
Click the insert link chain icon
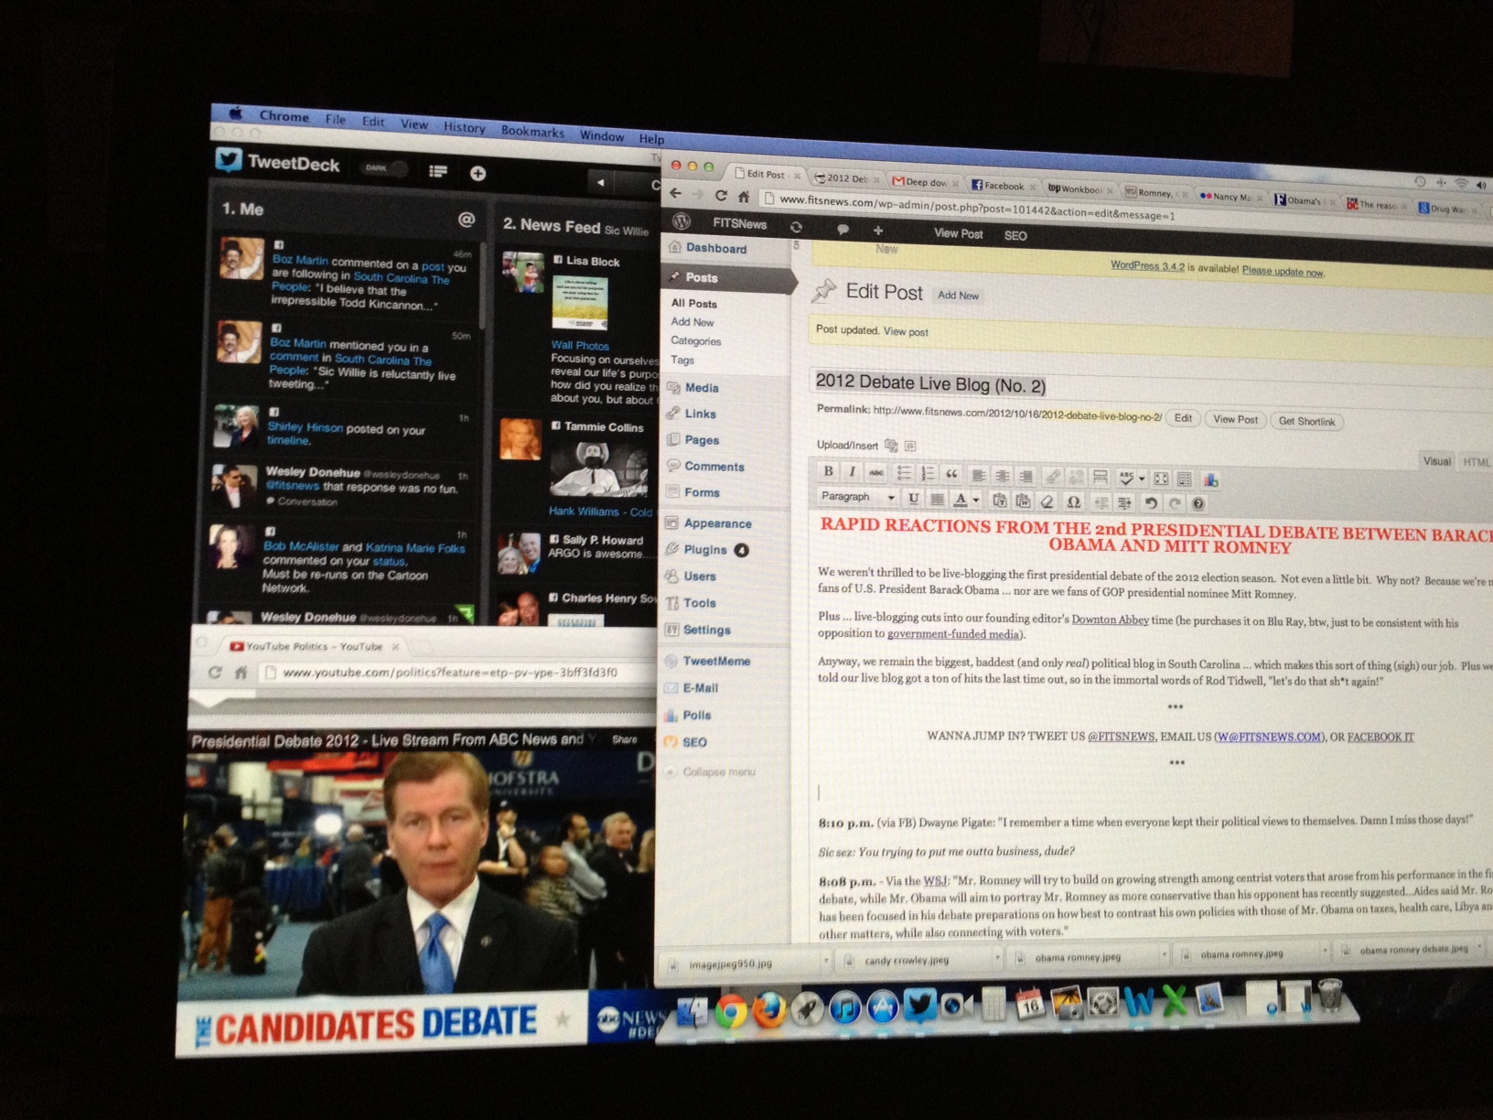click(x=1052, y=477)
